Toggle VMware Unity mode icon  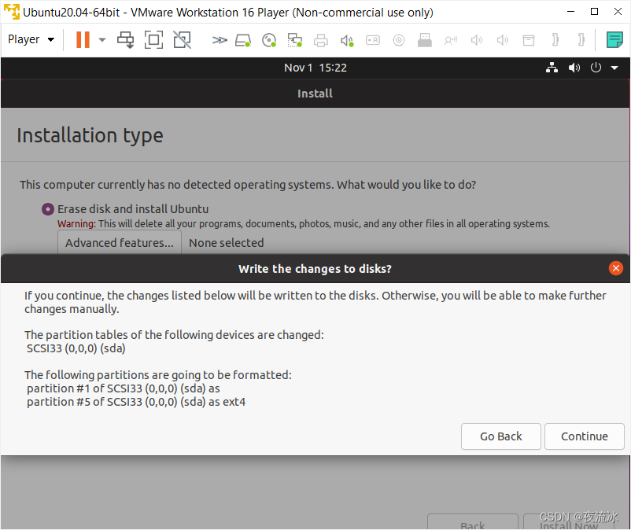(183, 40)
